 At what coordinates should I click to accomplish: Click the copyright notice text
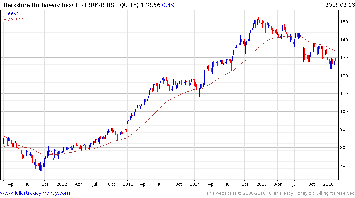pyautogui.click(x=280, y=193)
